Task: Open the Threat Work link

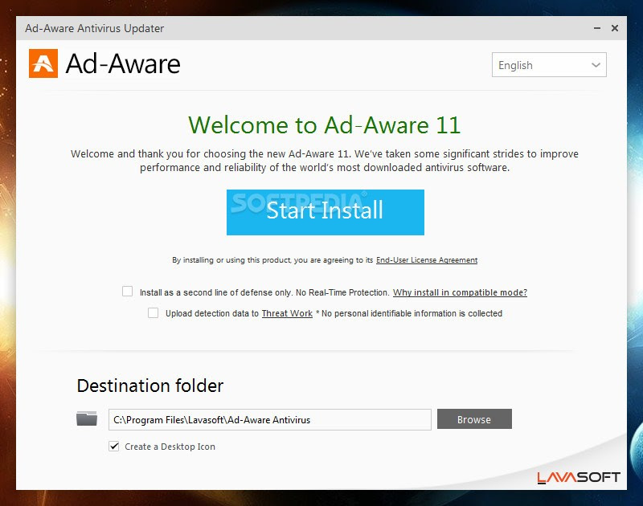Action: pos(287,313)
